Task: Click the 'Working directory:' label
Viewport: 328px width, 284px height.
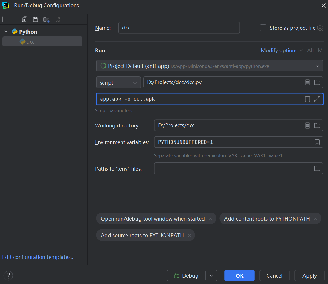Action: [x=117, y=125]
